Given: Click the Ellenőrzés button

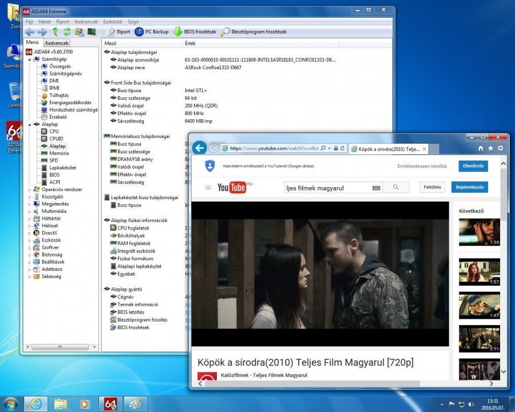Looking at the screenshot, I should [x=473, y=166].
